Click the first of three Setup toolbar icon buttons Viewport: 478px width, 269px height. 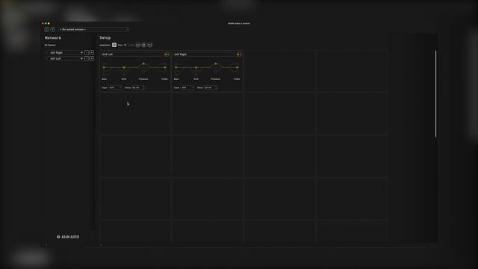click(x=137, y=45)
